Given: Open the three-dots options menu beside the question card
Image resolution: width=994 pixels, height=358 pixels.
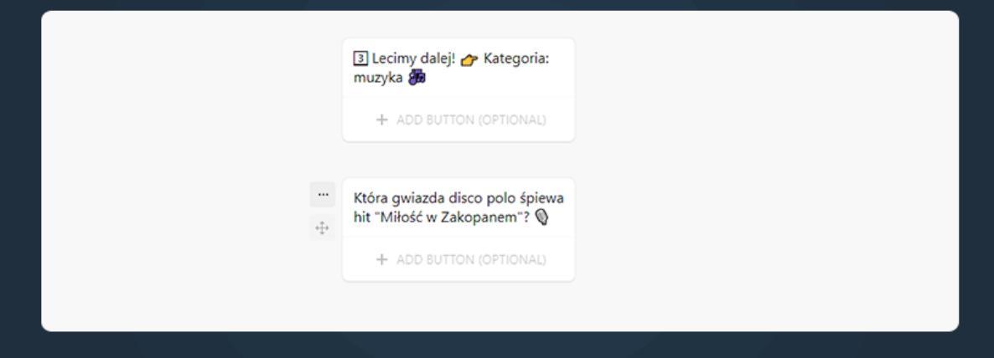Looking at the screenshot, I should point(323,194).
